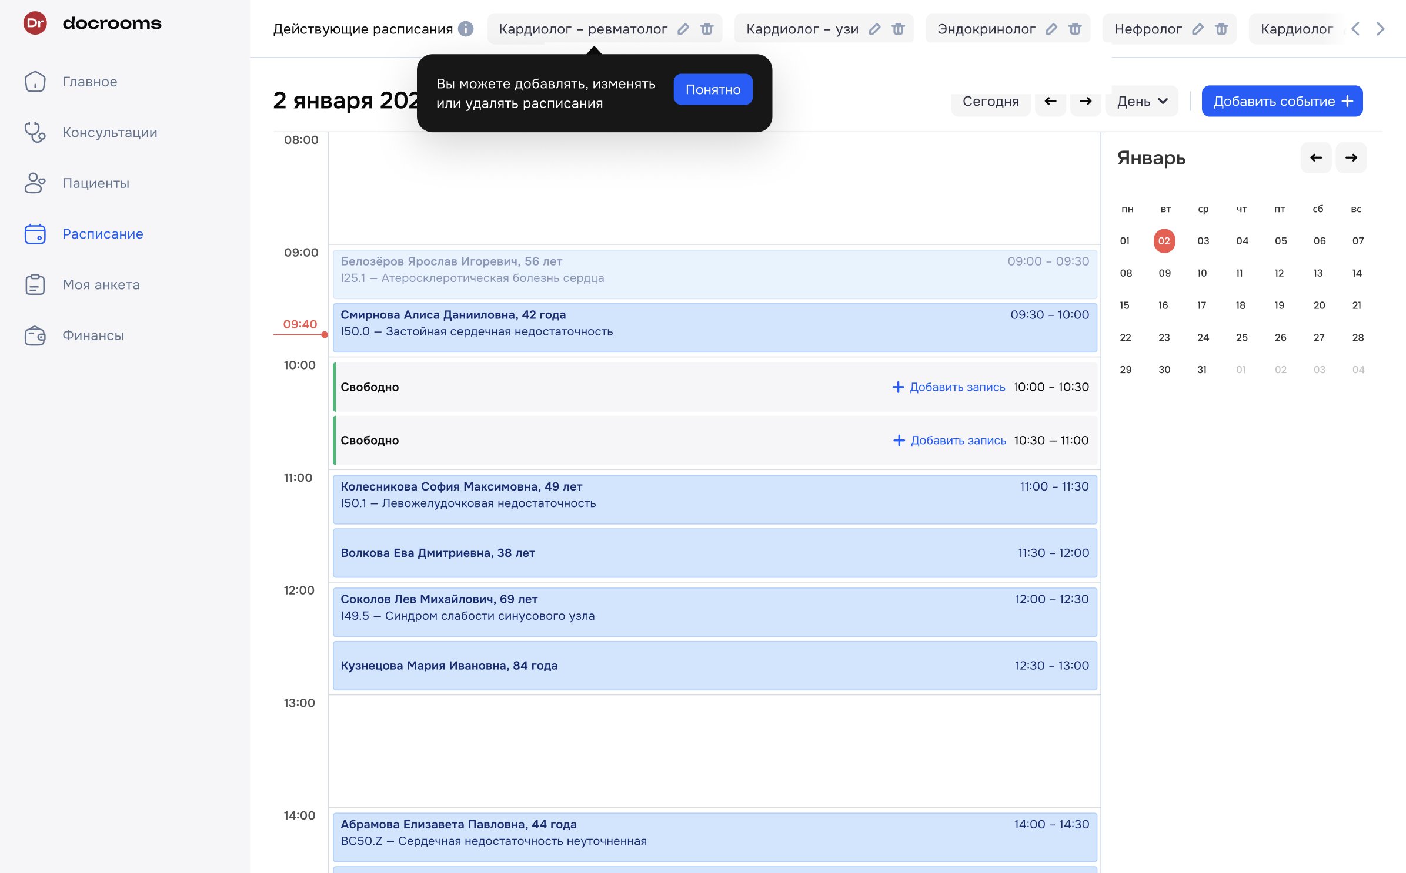The image size is (1406, 873).
Task: Open Кузнецова Мария Ивановна appointment
Action: pyautogui.click(x=714, y=666)
